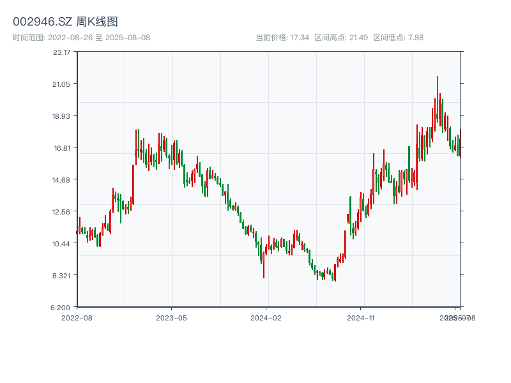Click the 23.17 y-axis label
The width and height of the screenshot is (511, 383).
(x=61, y=52)
